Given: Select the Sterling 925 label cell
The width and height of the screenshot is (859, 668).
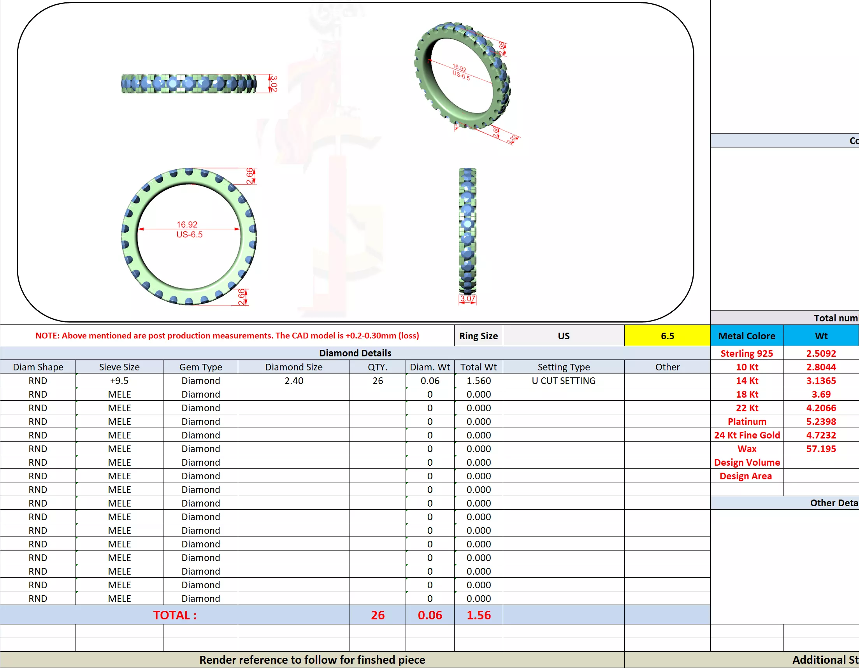Looking at the screenshot, I should tap(747, 354).
